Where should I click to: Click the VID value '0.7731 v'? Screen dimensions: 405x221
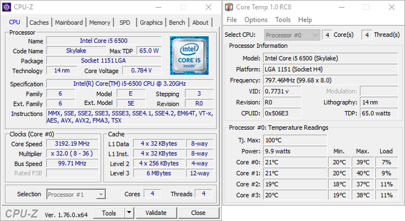point(282,91)
